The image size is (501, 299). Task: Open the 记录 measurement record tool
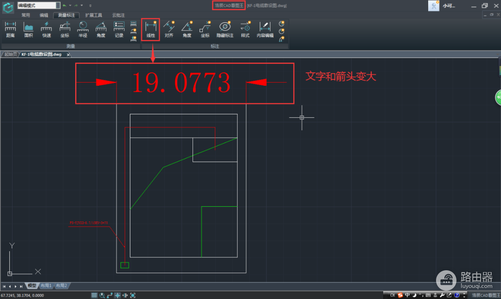tap(119, 30)
